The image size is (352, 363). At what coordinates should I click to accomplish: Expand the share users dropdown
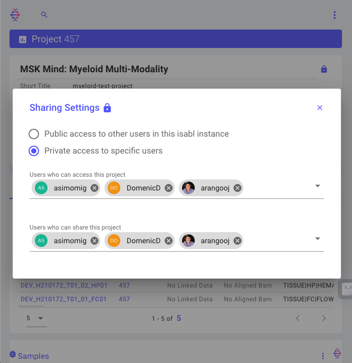(318, 239)
